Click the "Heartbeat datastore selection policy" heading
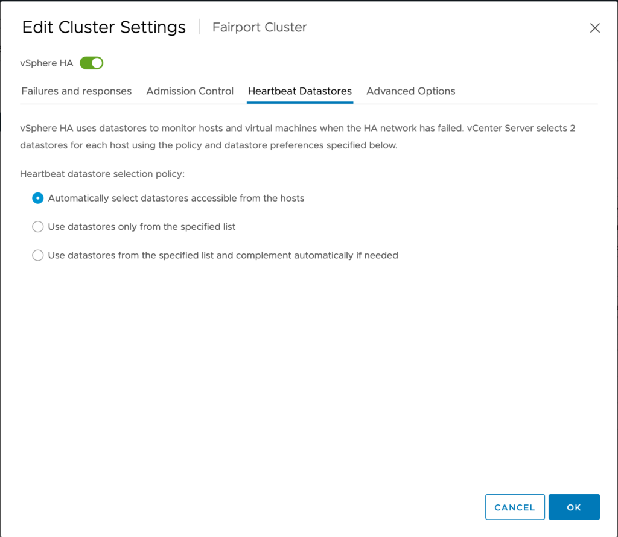Image resolution: width=618 pixels, height=537 pixels. click(x=102, y=174)
